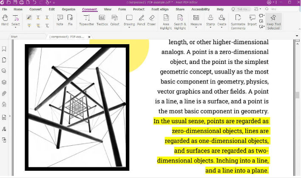The image size is (301, 178).
Task: Open the Bookmarks side panel
Action: [x=4, y=49]
